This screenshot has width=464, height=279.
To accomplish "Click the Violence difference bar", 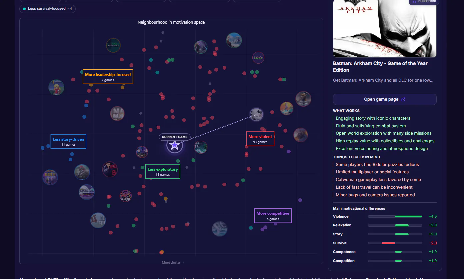I will pos(395,216).
